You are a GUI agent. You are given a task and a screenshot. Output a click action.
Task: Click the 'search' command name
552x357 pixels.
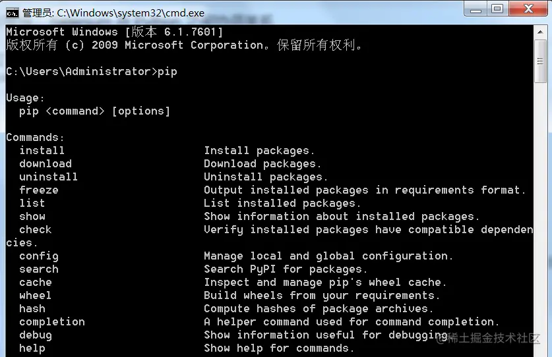[39, 269]
